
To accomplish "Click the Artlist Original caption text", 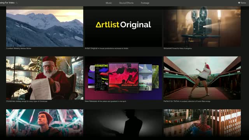I will tap(106, 48).
